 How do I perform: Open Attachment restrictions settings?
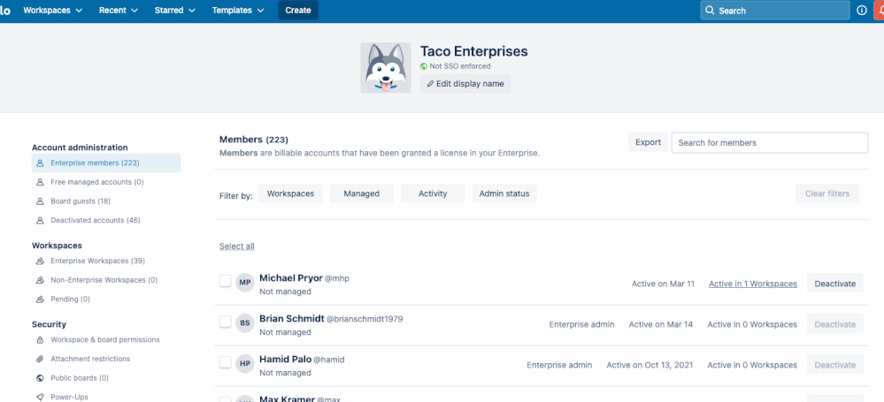(90, 359)
